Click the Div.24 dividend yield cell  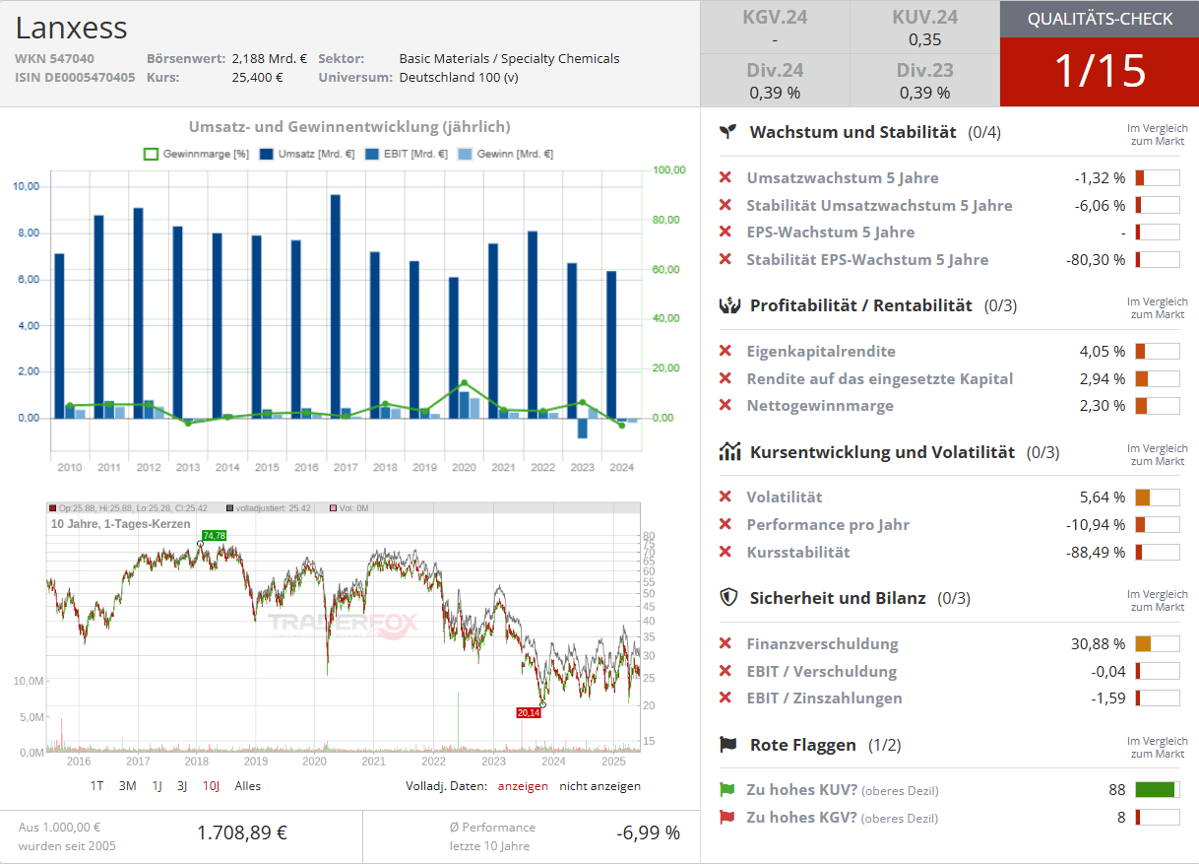(x=775, y=81)
